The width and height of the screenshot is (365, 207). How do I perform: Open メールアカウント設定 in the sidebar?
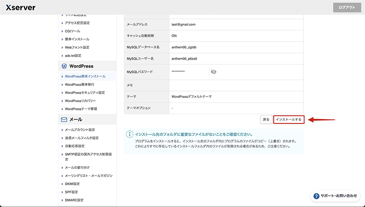point(80,130)
